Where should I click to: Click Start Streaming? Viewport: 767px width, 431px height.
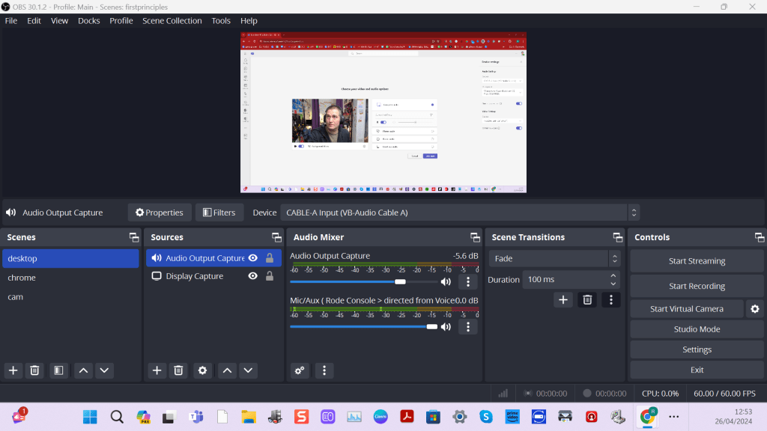coord(697,261)
